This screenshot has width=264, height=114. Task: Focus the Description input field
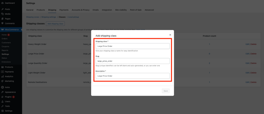click(x=133, y=76)
